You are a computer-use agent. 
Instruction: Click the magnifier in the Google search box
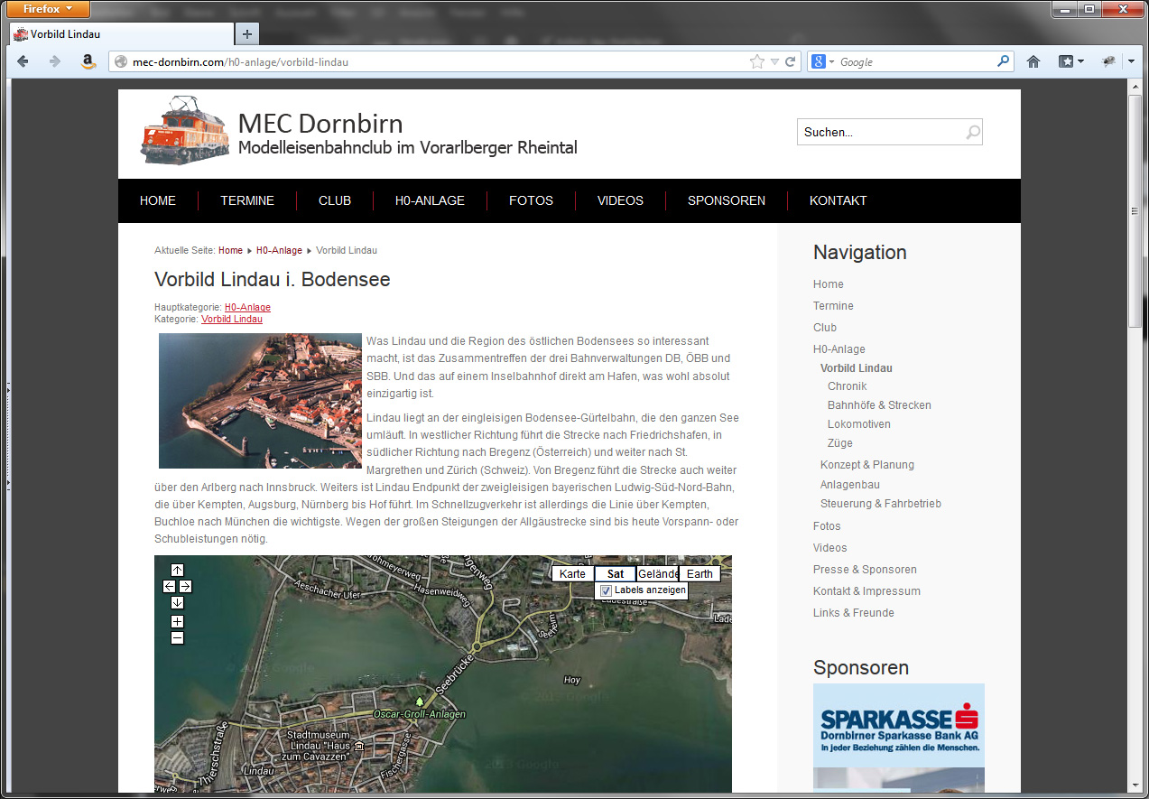click(1003, 61)
